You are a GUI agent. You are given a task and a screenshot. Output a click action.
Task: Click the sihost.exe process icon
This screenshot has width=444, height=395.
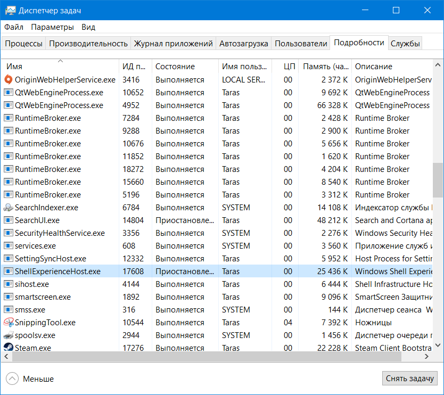pyautogui.click(x=8, y=284)
